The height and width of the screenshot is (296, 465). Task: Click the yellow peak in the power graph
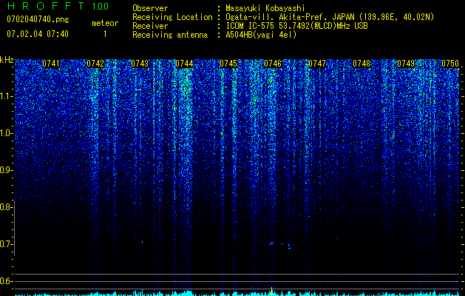pos(271,290)
